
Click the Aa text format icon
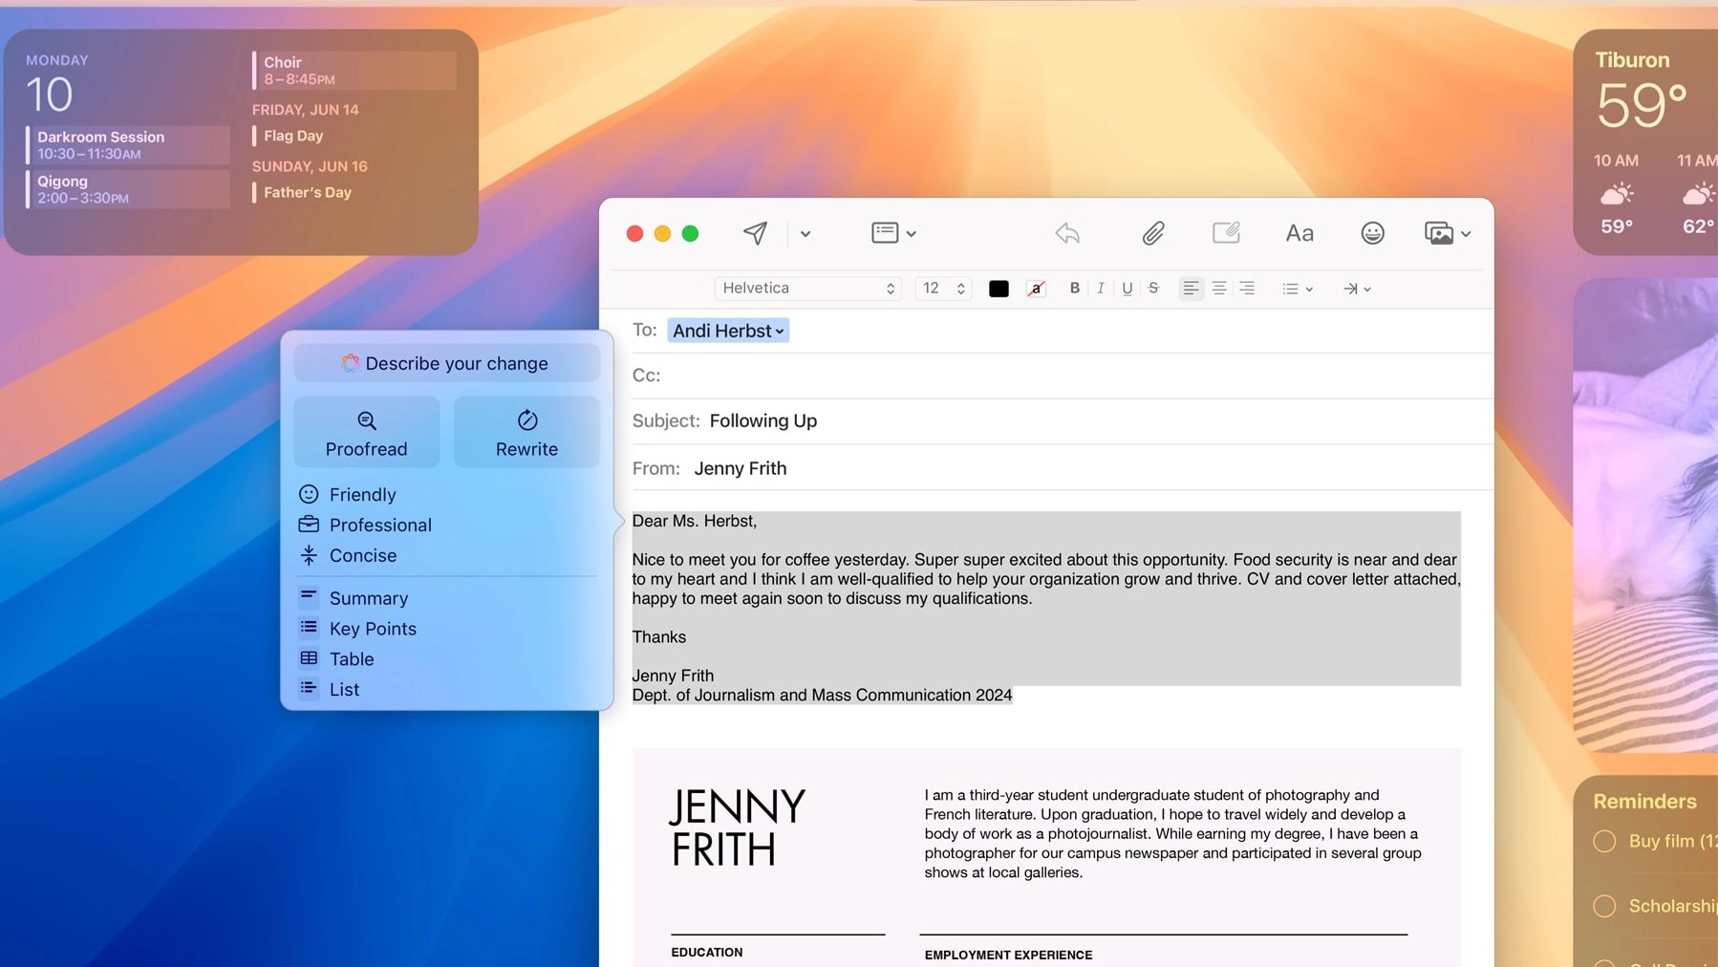tap(1298, 233)
